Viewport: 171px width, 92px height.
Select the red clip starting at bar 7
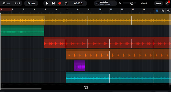click(x=77, y=43)
